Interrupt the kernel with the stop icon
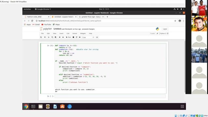 click(x=73, y=37)
